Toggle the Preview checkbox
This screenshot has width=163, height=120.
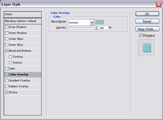[141, 35]
